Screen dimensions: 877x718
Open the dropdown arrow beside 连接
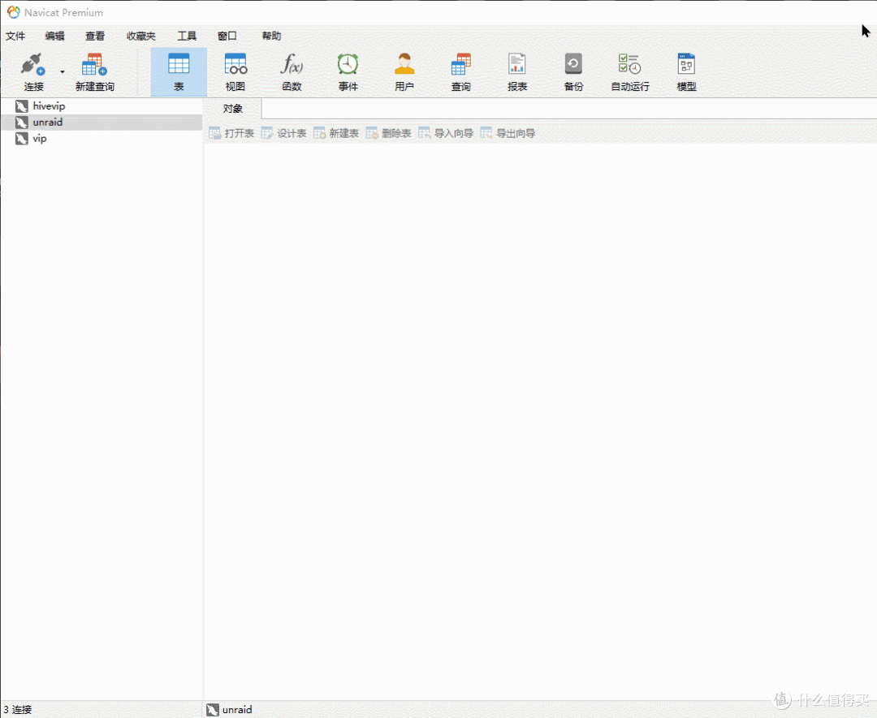[x=62, y=71]
